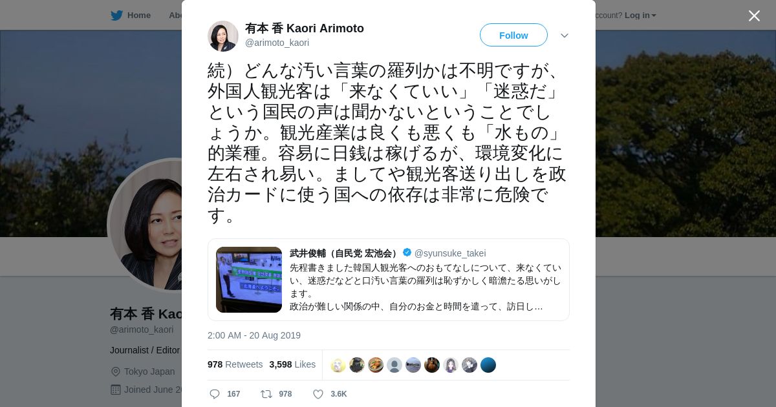Close the tweet overlay with X
Viewport: 776px width, 407px height.
click(x=754, y=16)
